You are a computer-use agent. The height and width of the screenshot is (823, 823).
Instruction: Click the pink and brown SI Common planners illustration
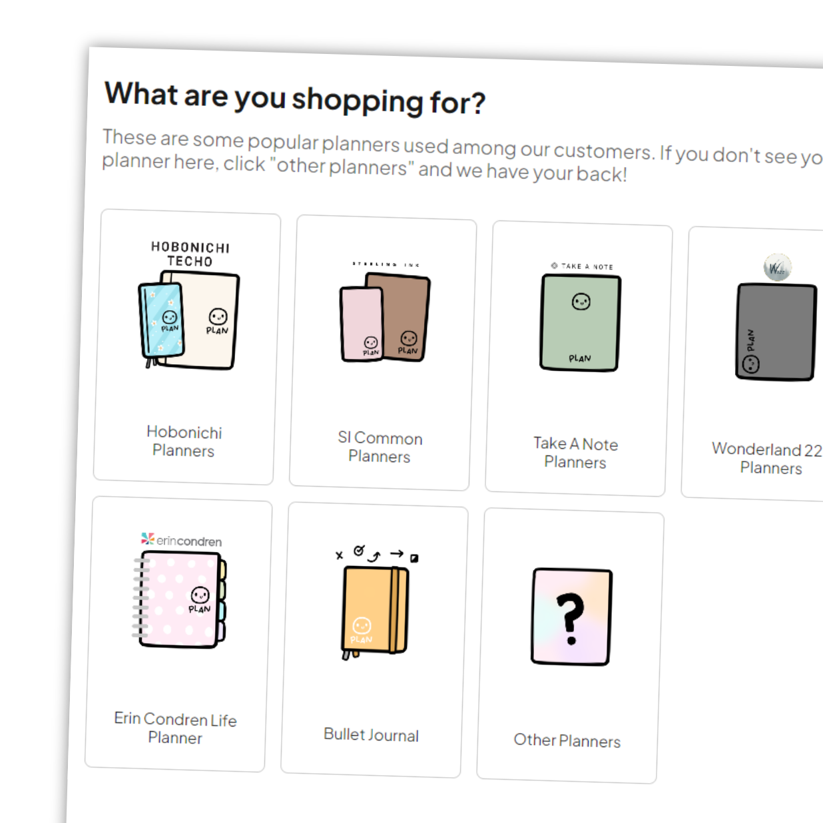click(x=385, y=318)
